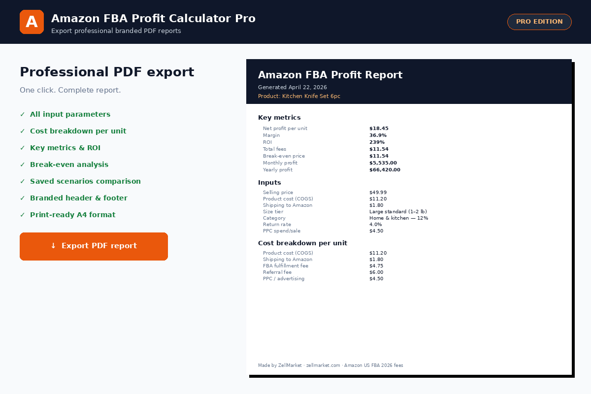Screen dimensions: 591x394
Task: Click the checkmark beside Break-even analysis
Action: (x=22, y=164)
